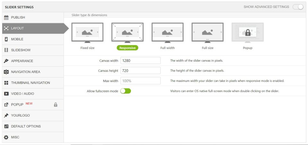Click the Misc gear icon
308x145 pixels.
pyautogui.click(x=6, y=137)
